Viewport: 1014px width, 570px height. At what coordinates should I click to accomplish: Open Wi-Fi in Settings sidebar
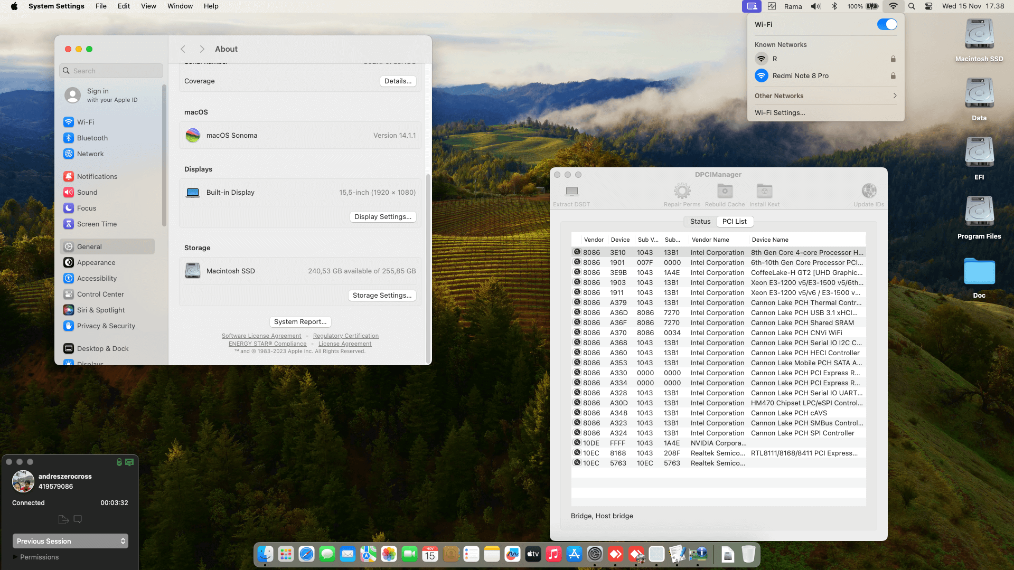coord(108,122)
